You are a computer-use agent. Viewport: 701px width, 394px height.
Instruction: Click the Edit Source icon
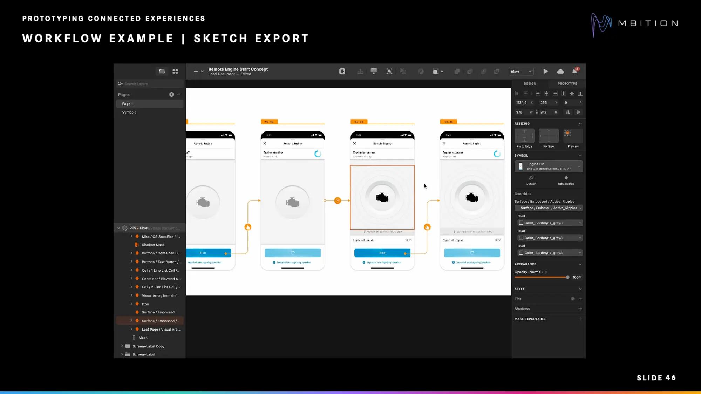[x=566, y=178]
